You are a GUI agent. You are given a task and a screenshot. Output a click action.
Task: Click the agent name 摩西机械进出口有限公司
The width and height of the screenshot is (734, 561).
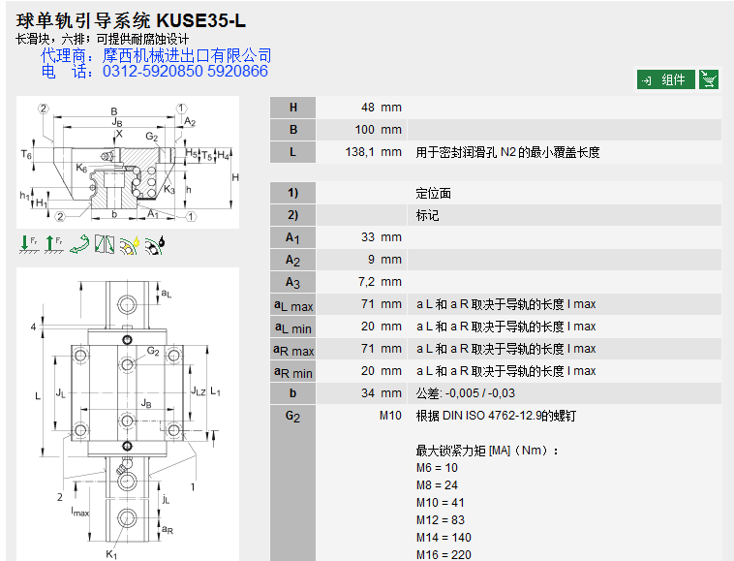[186, 56]
